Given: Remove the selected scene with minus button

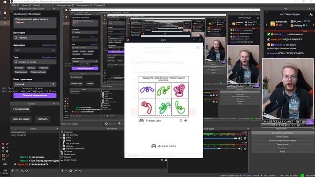Looking at the screenshot, I should [x=17, y=171].
